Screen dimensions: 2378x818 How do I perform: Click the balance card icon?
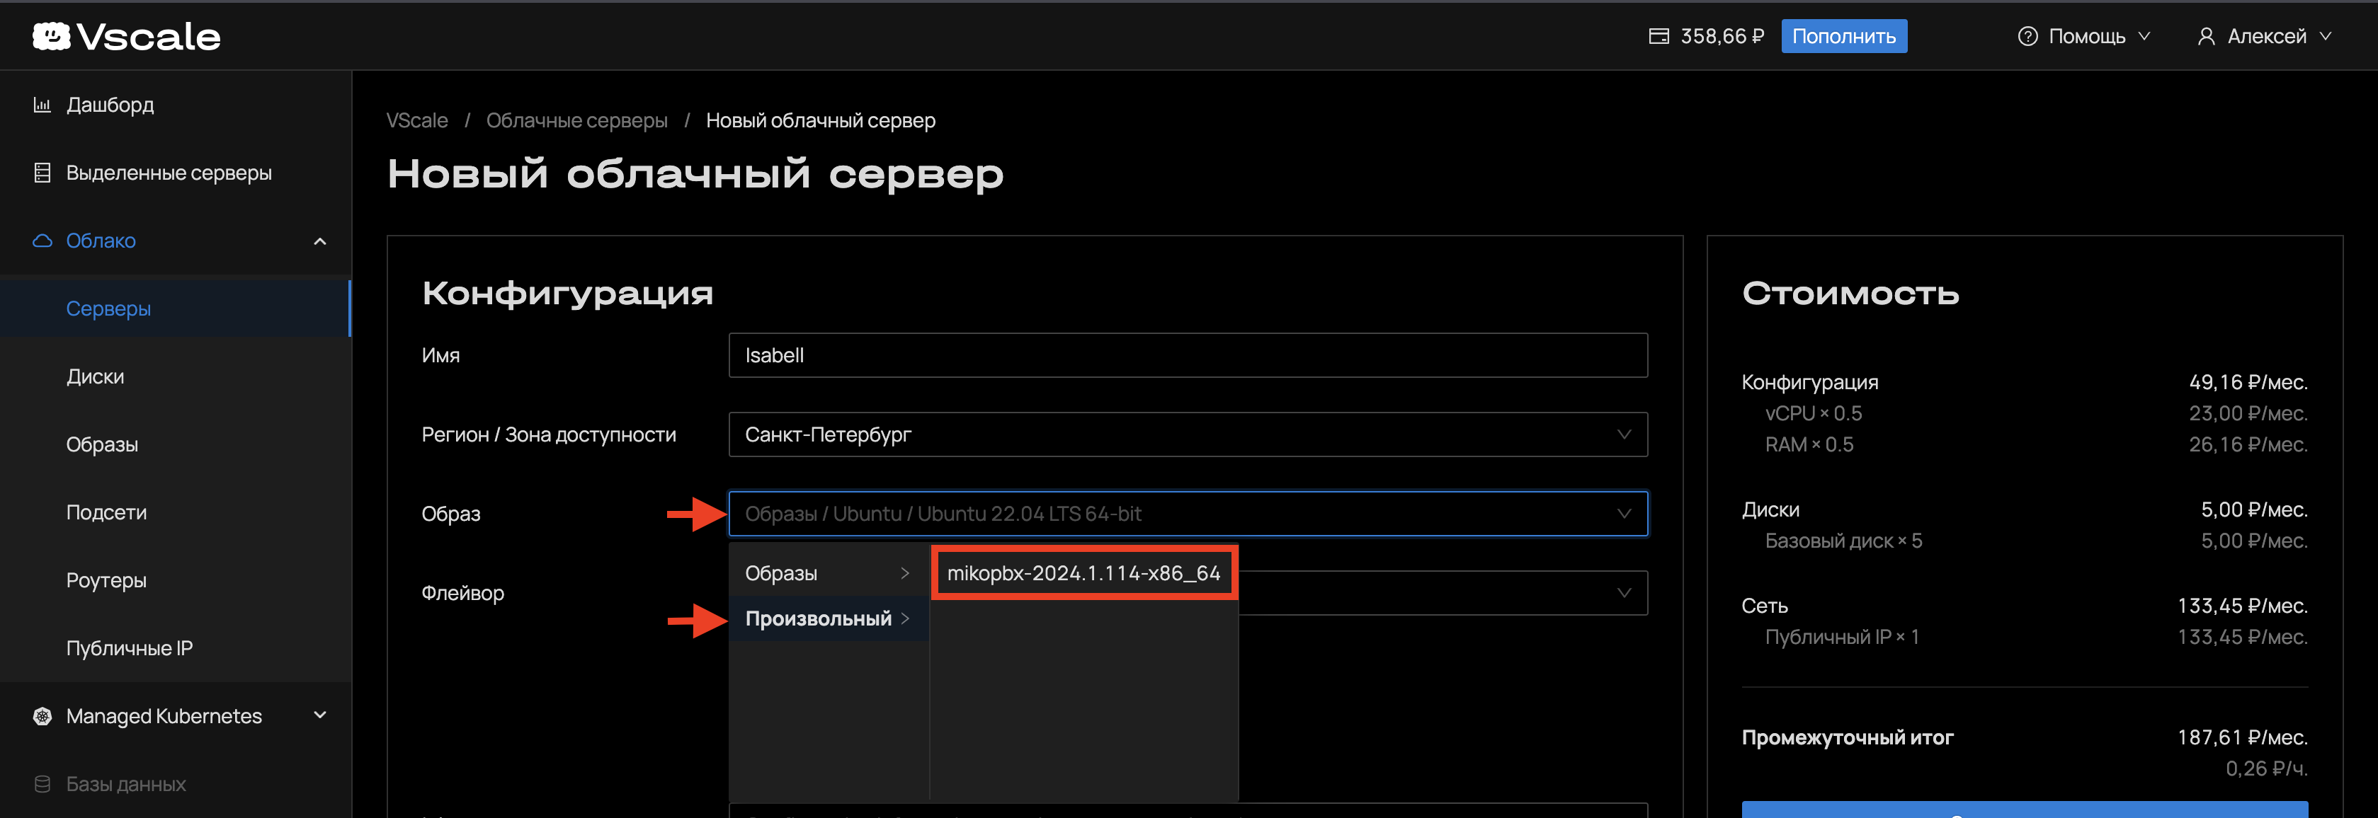coord(1658,36)
